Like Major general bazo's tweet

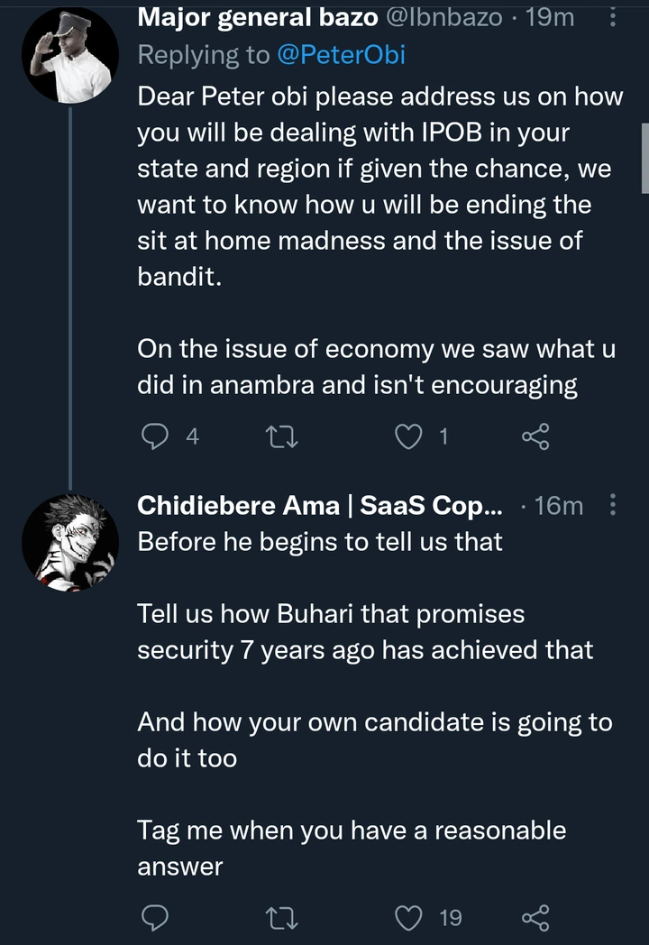(x=410, y=437)
